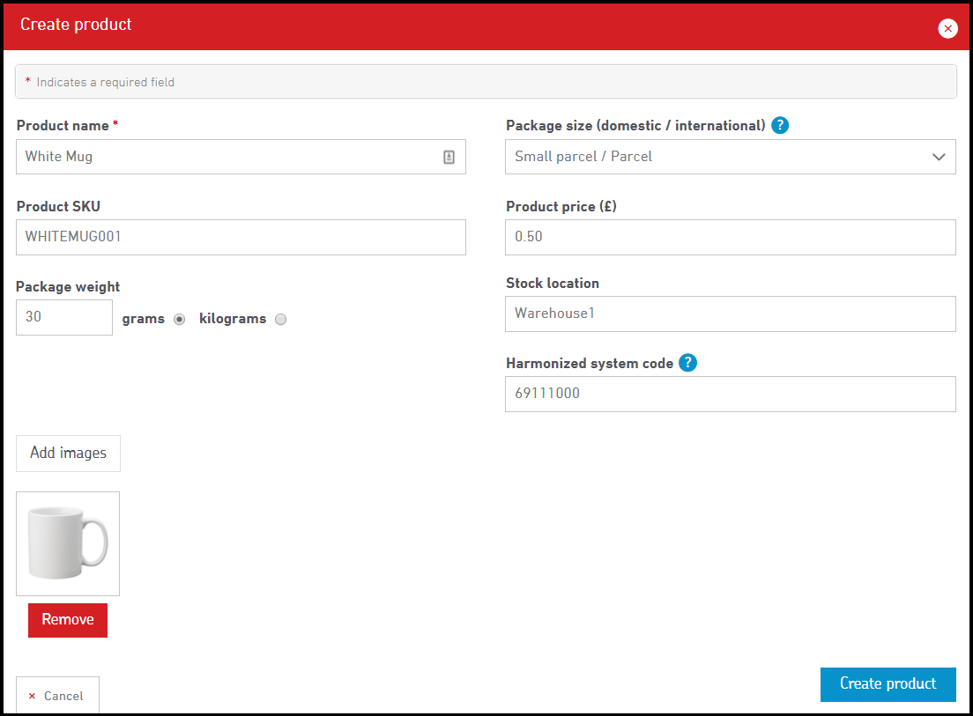The height and width of the screenshot is (716, 973).
Task: Cancel product creation
Action: click(x=57, y=696)
